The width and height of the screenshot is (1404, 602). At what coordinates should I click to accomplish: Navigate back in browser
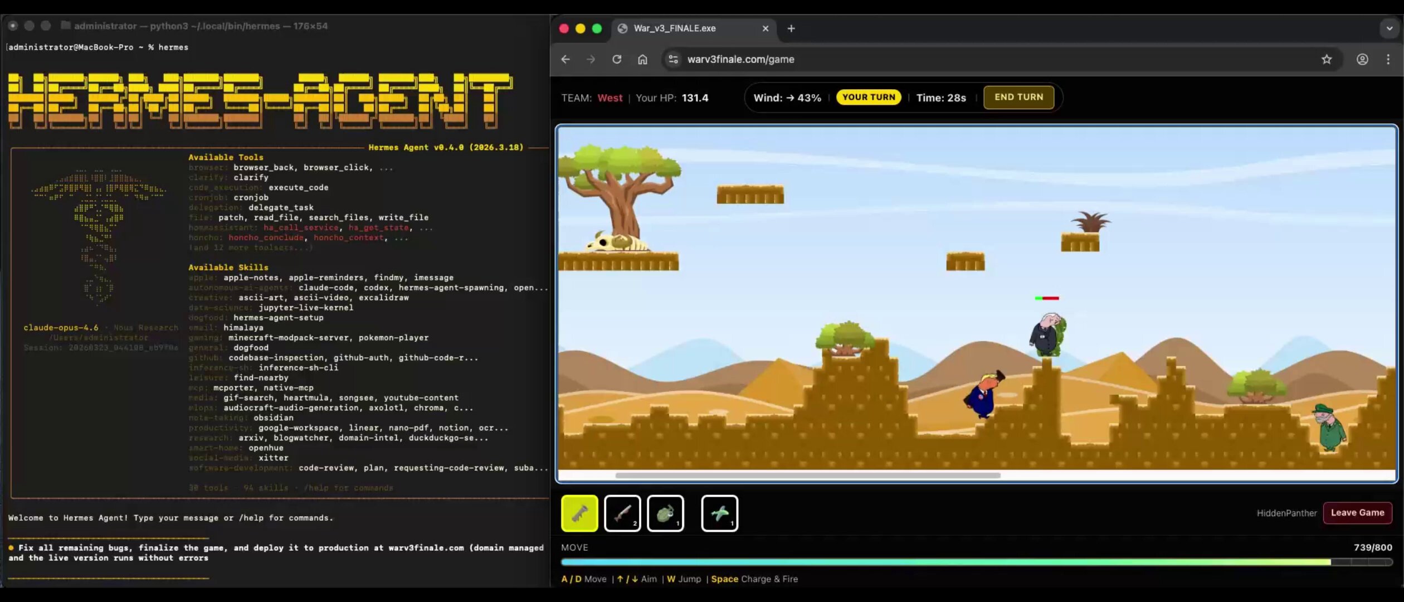tap(565, 59)
